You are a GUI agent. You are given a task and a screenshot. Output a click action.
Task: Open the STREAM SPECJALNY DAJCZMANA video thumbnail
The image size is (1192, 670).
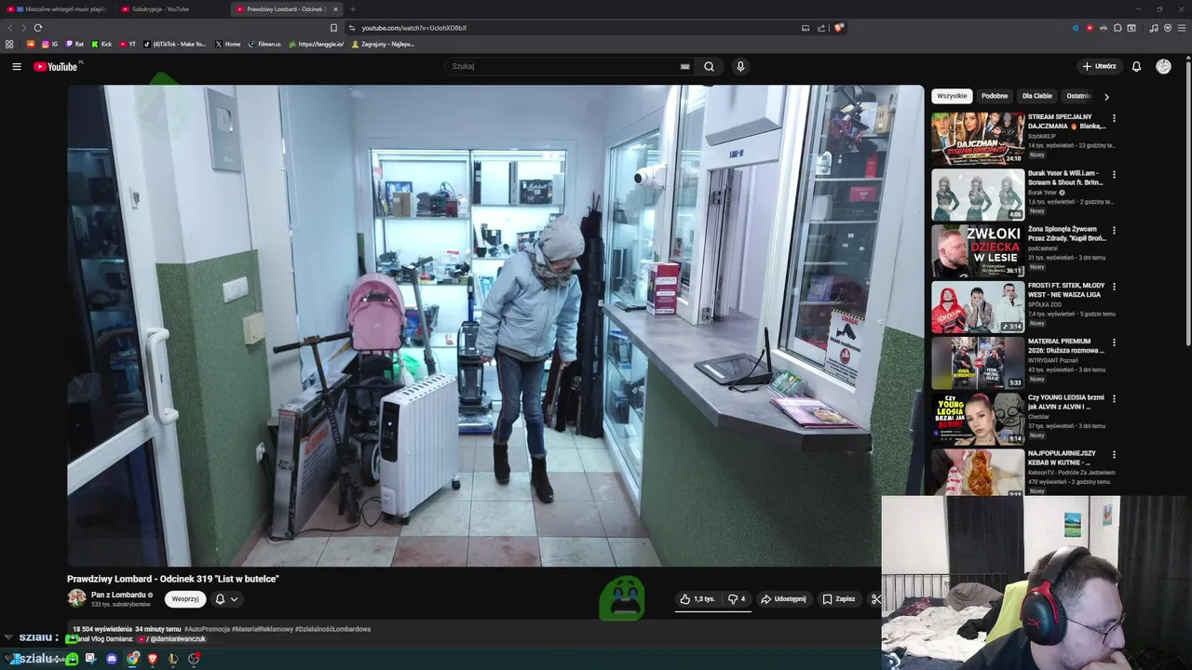[978, 139]
